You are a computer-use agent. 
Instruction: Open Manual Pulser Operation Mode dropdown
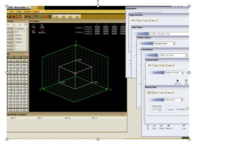(175, 100)
